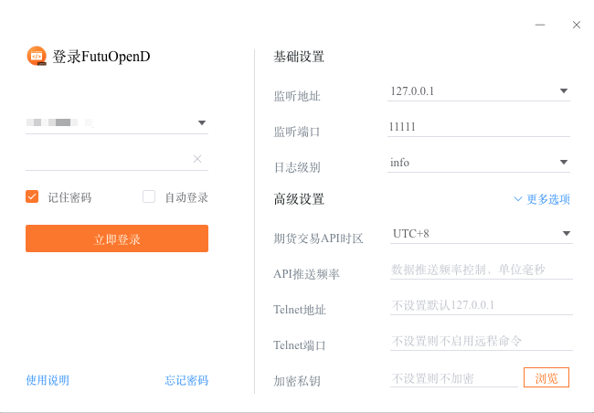Click 监听端口 label
Viewport: 594px width, 413px height.
[x=297, y=132]
